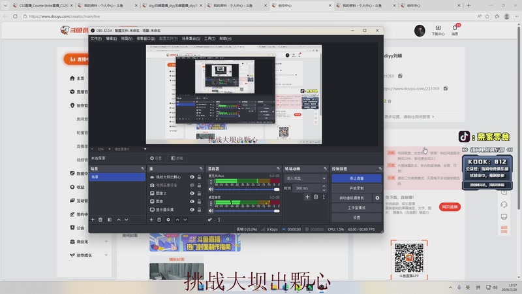
Task: Toggle lock on 视频采集设备 source
Action: (199, 185)
